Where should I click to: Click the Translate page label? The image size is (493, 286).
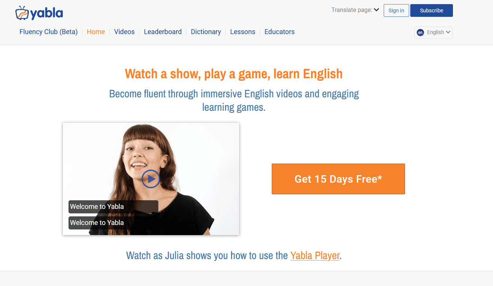click(352, 10)
